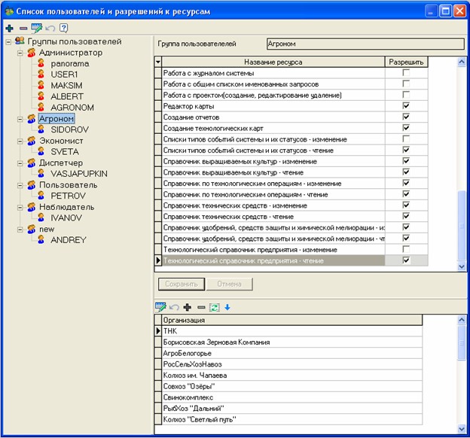Collapse the root 'Группы пользователей' node
Viewport: 470px width, 438px height.
[8, 41]
